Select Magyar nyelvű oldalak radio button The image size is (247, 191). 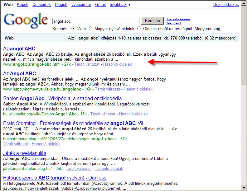point(90,28)
